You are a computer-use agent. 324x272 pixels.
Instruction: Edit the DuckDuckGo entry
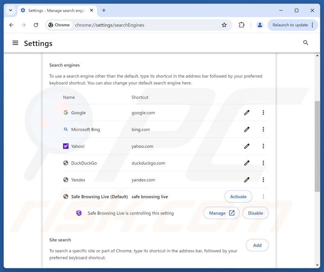tap(247, 163)
